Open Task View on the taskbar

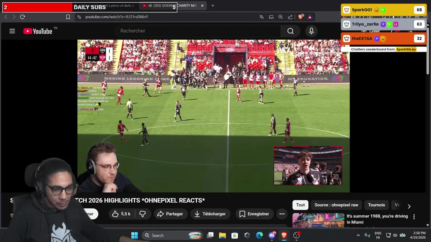(x=210, y=235)
